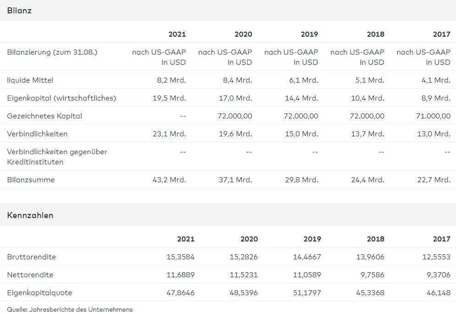Image resolution: width=456 pixels, height=314 pixels.
Task: Click the Kennzahlen section header
Action: [30, 215]
